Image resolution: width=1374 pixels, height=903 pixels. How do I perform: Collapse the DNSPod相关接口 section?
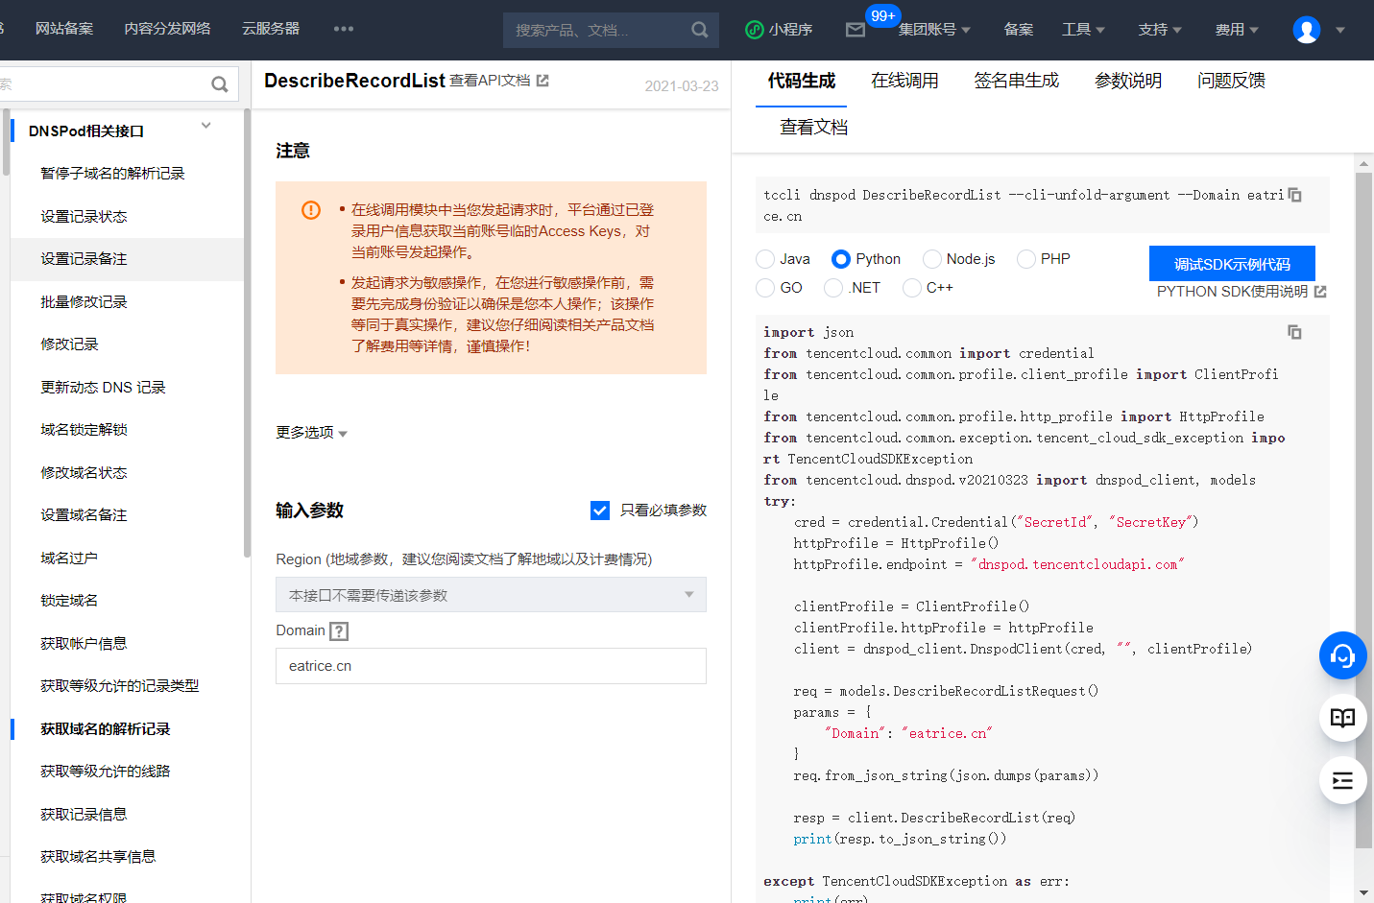(206, 126)
